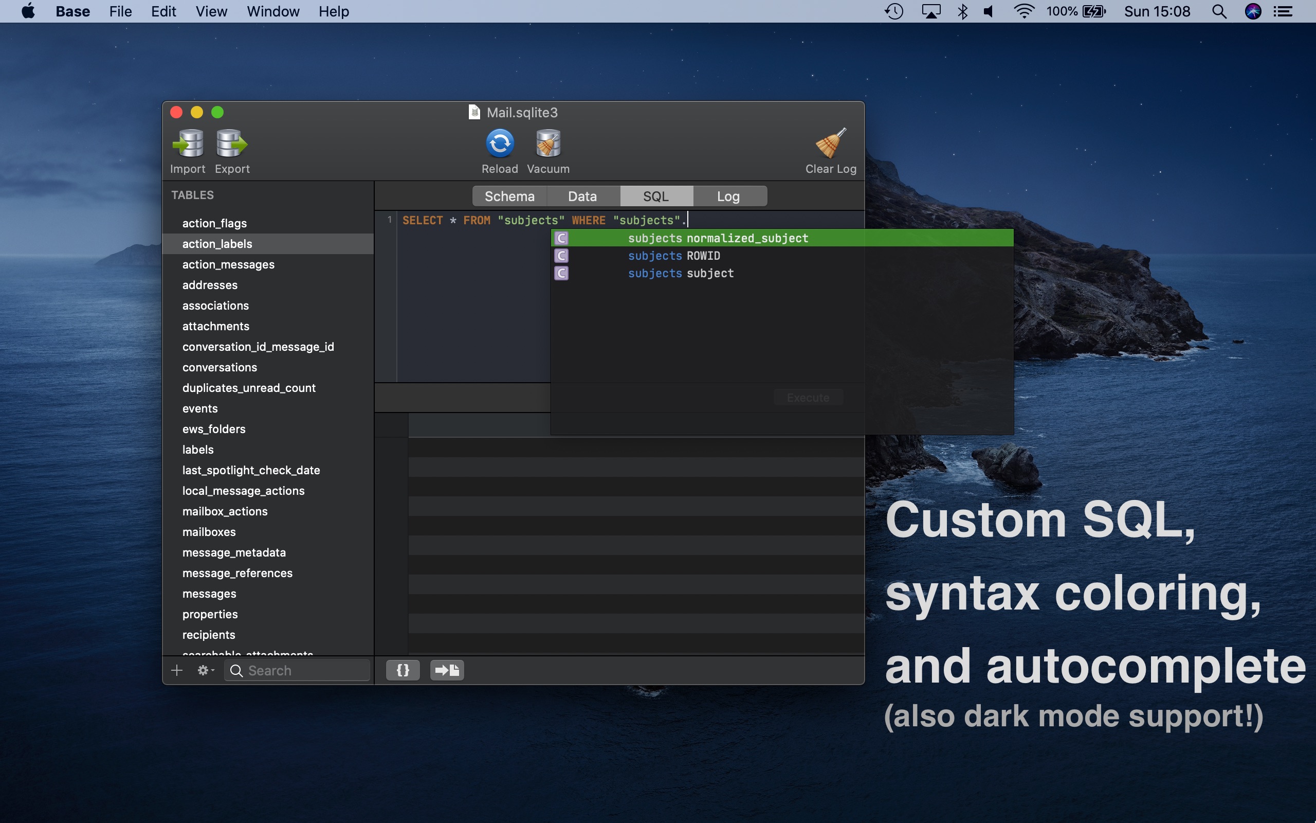1316x823 pixels.
Task: Open the Edit menu
Action: [163, 11]
